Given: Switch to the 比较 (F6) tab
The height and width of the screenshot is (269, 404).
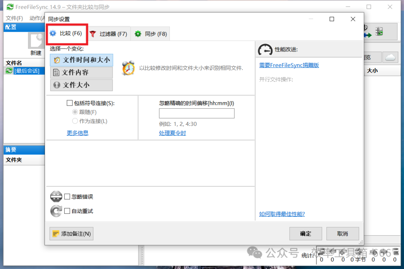Looking at the screenshot, I should (67, 34).
